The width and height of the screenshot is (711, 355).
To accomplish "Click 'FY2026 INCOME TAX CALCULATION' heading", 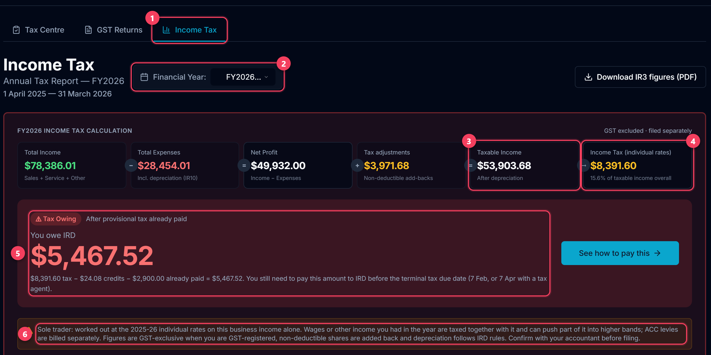I will pos(75,130).
